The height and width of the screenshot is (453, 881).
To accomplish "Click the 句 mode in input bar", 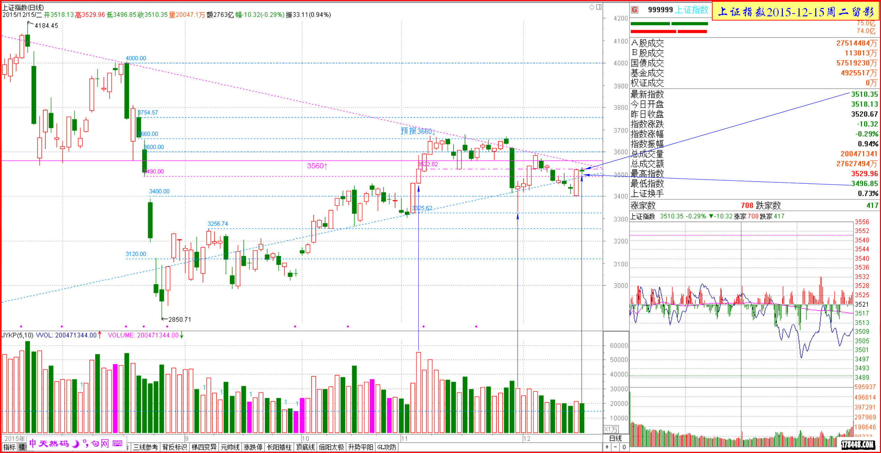I will 95,444.
